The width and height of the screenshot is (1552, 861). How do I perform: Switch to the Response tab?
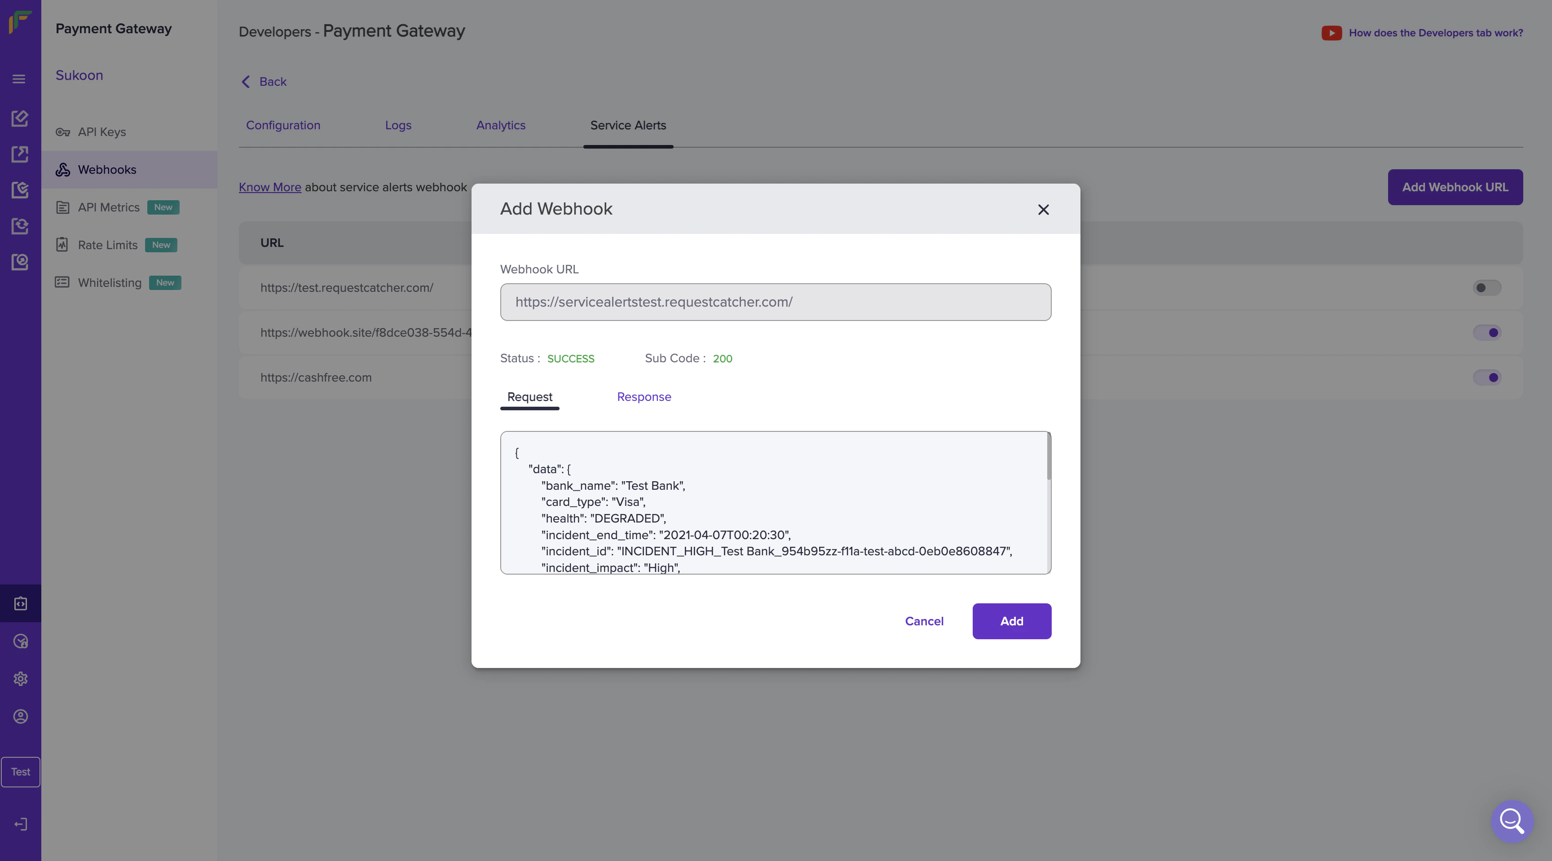click(x=644, y=397)
